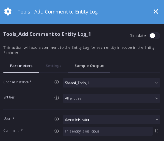
Task: Click the Comment text input field
Action: [x=108, y=131]
